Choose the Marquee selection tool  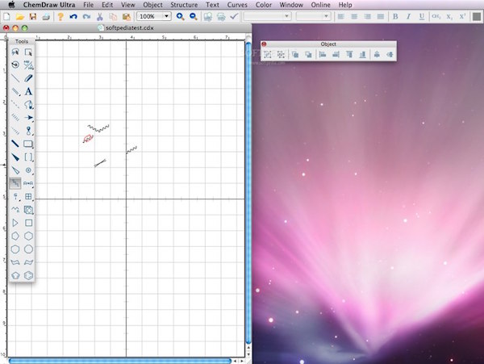[29, 52]
